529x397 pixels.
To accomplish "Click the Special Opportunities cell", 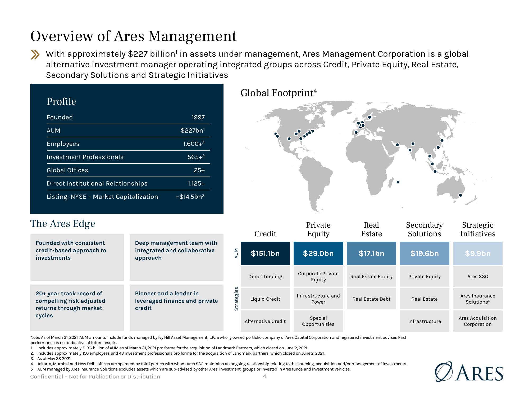I will tap(318, 321).
